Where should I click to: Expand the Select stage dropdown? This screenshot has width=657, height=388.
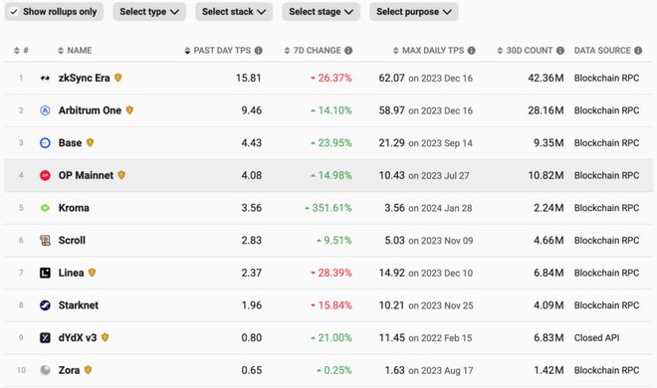click(x=321, y=12)
